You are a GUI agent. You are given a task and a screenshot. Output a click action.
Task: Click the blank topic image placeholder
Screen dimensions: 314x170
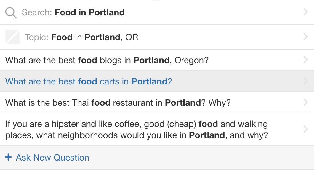pyautogui.click(x=13, y=37)
